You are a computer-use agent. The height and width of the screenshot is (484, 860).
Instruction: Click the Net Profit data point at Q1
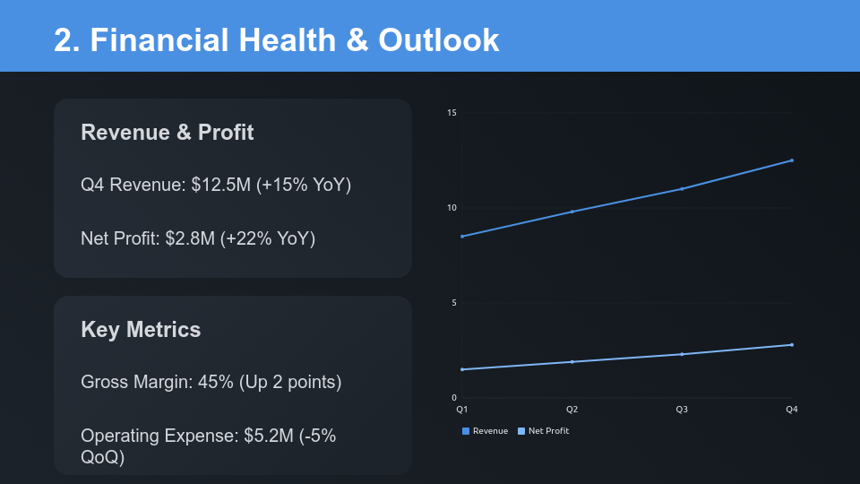click(462, 369)
